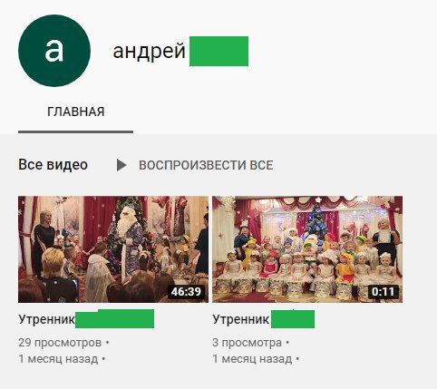Open the 0:11 video thumbnail
The height and width of the screenshot is (389, 437).
coord(307,249)
